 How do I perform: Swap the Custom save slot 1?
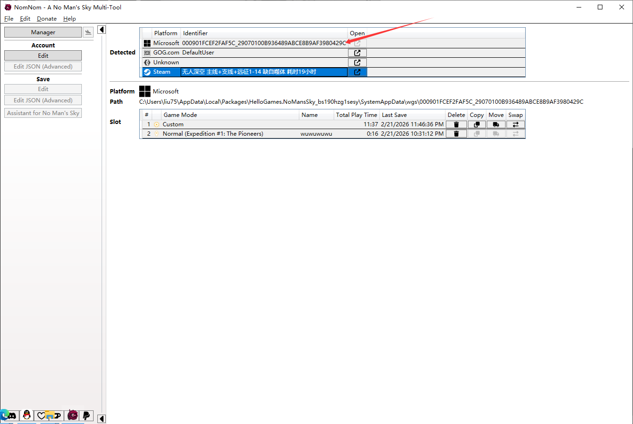515,124
